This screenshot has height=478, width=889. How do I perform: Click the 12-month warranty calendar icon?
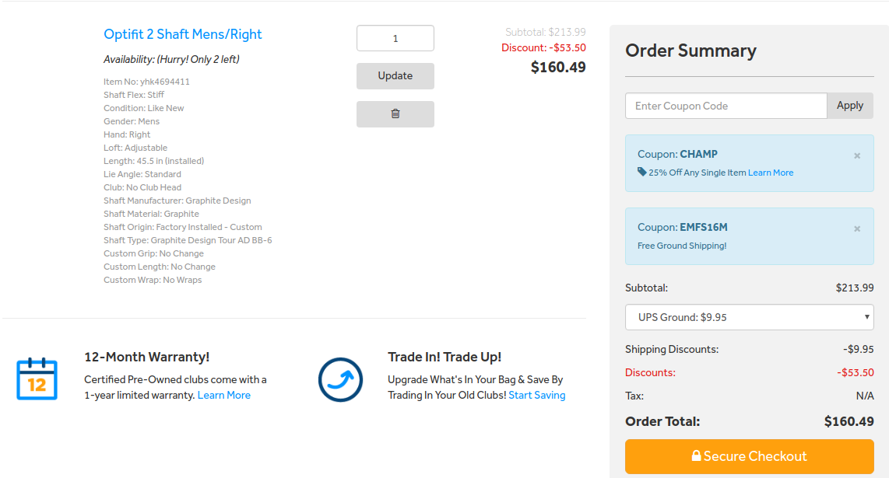(37, 379)
